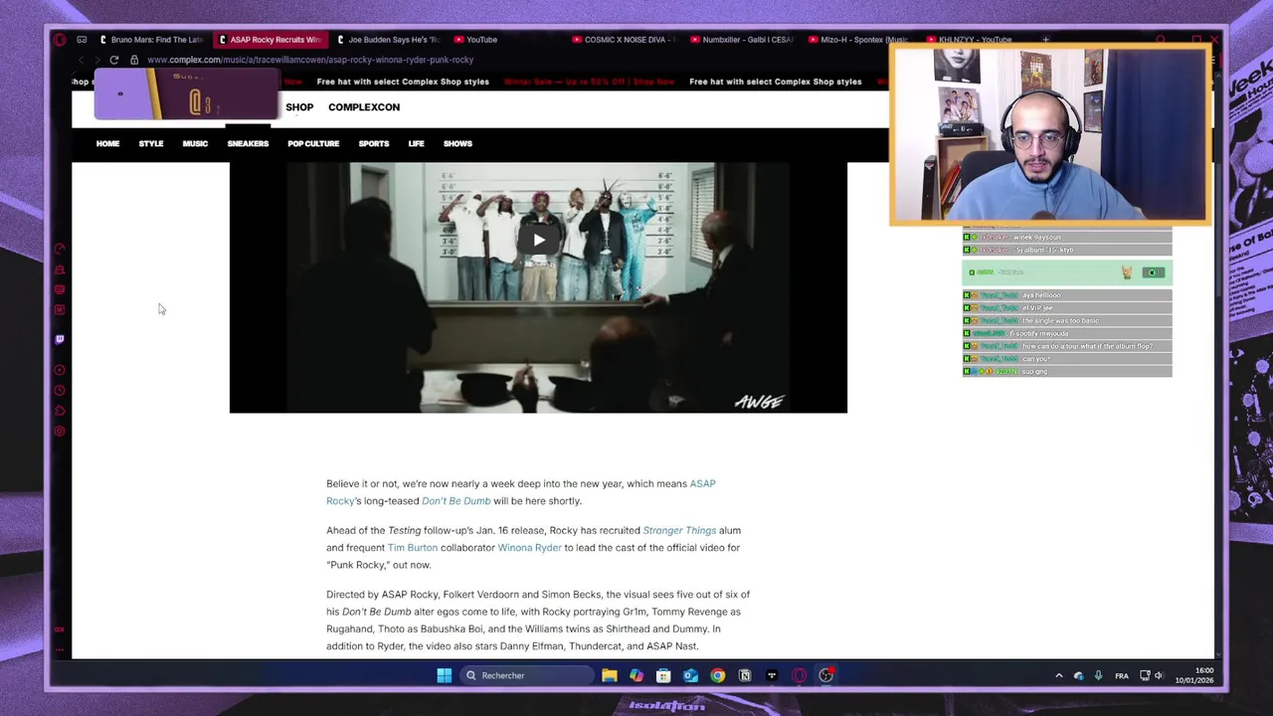Open sidebar three-dots setup menu
Image resolution: width=1273 pixels, height=716 pixels.
(60, 650)
